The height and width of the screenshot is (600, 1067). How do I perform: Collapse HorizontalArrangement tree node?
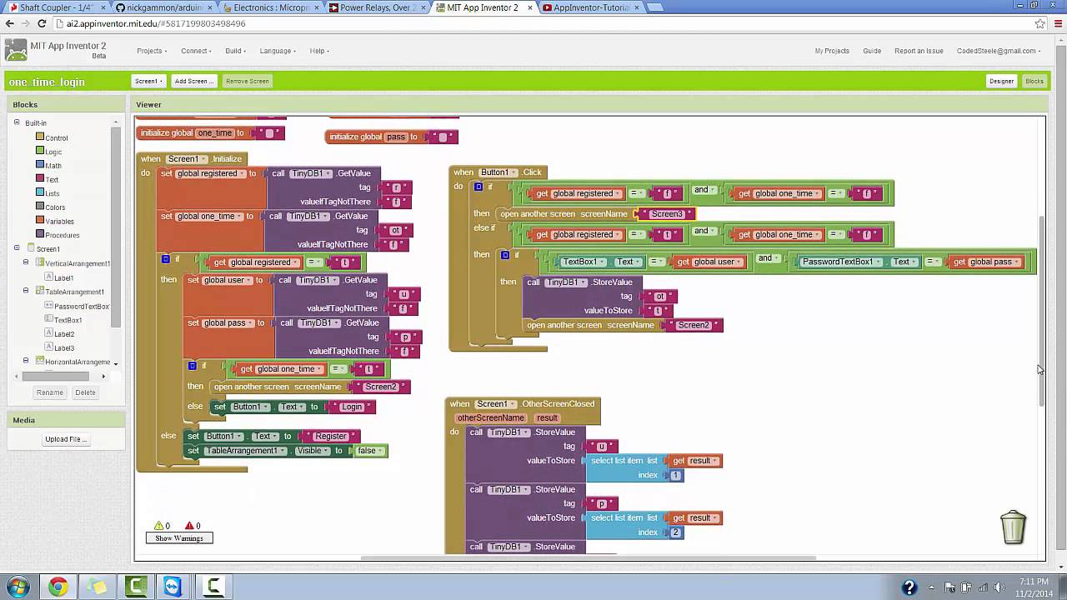(x=26, y=361)
